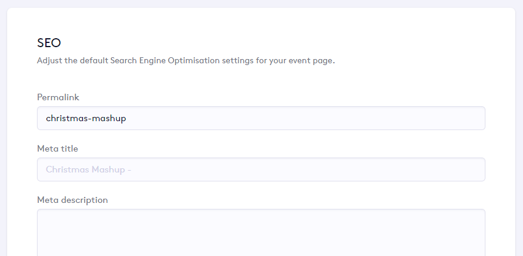523x256 pixels.
Task: Place cursor in 'christmas-mashup' permalink text
Action: 86,118
